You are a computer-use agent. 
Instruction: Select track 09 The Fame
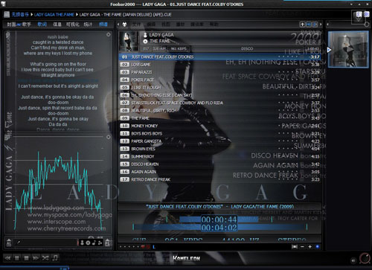[220, 118]
